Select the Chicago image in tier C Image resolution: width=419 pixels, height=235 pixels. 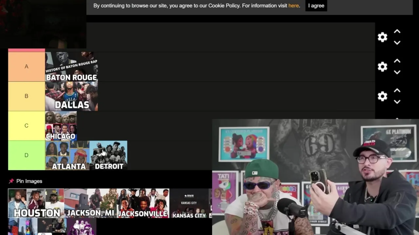61,126
